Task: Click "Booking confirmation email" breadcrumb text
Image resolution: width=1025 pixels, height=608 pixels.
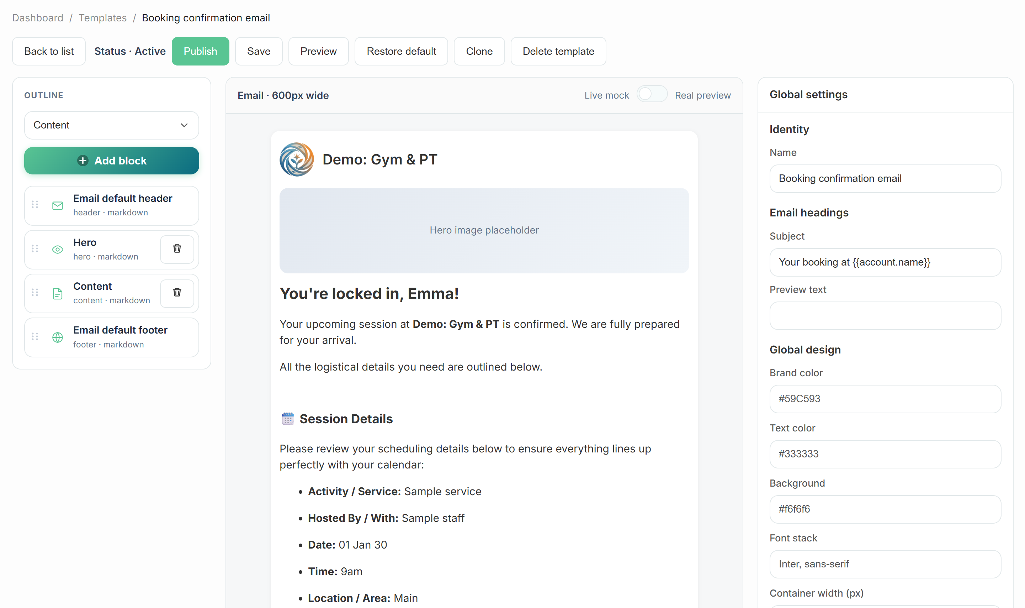Action: coord(206,18)
